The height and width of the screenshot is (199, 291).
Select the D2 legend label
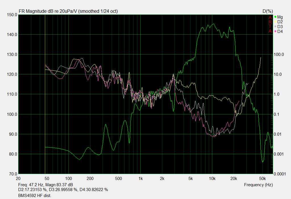[280, 22]
